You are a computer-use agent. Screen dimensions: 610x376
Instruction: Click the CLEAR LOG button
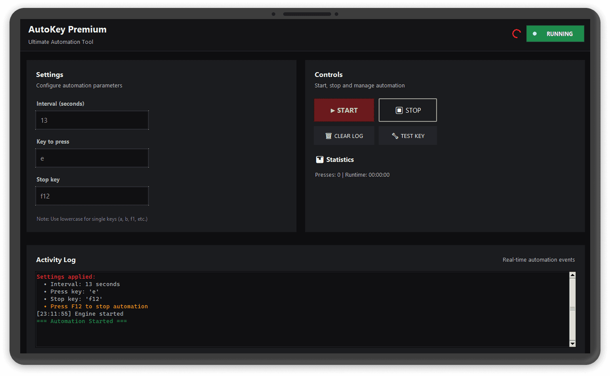click(344, 136)
